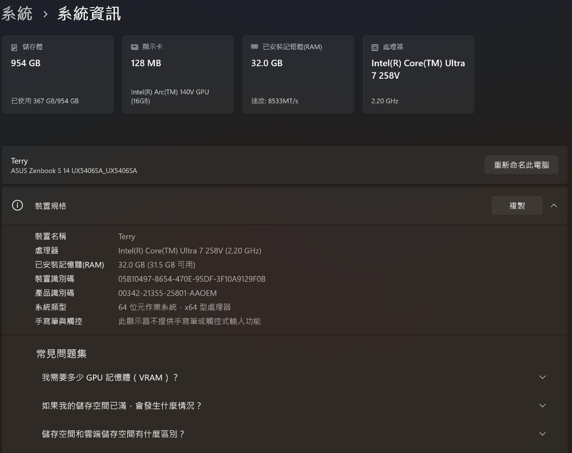The width and height of the screenshot is (572, 453).
Task: Click the storage disk icon
Action: (14, 47)
